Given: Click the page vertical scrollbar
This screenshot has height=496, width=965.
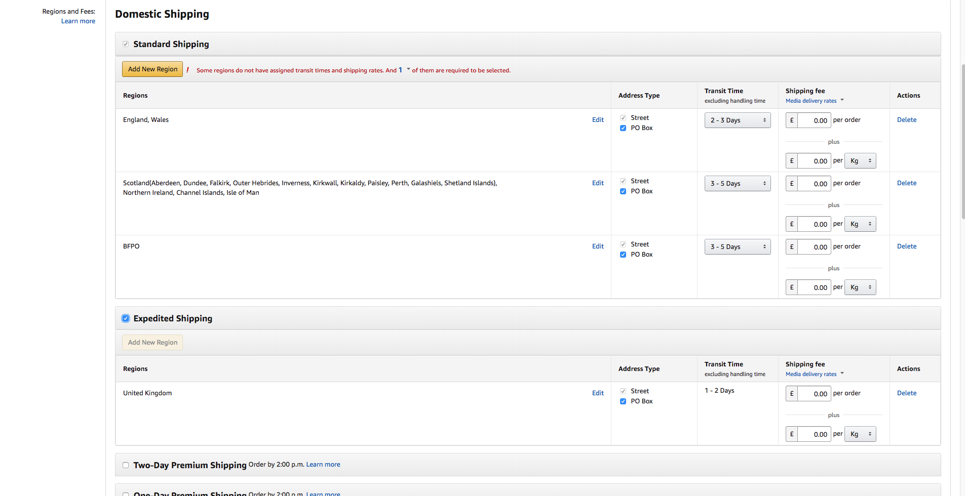Looking at the screenshot, I should [x=963, y=142].
